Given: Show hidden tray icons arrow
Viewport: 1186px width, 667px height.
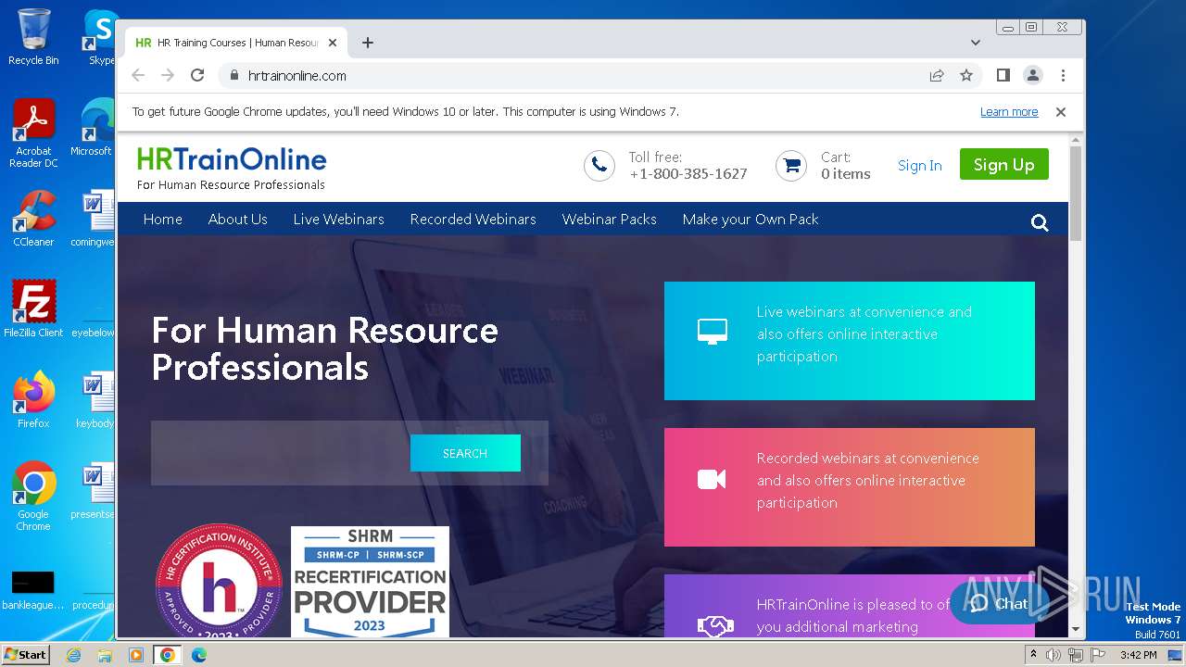Looking at the screenshot, I should click(1034, 655).
